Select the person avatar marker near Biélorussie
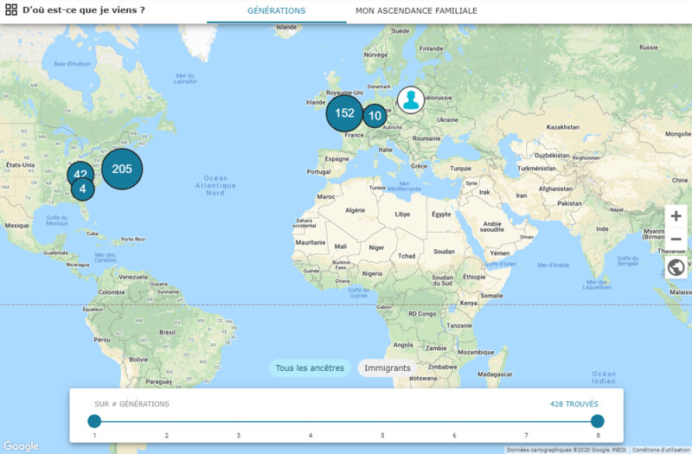The height and width of the screenshot is (454, 692). [410, 100]
